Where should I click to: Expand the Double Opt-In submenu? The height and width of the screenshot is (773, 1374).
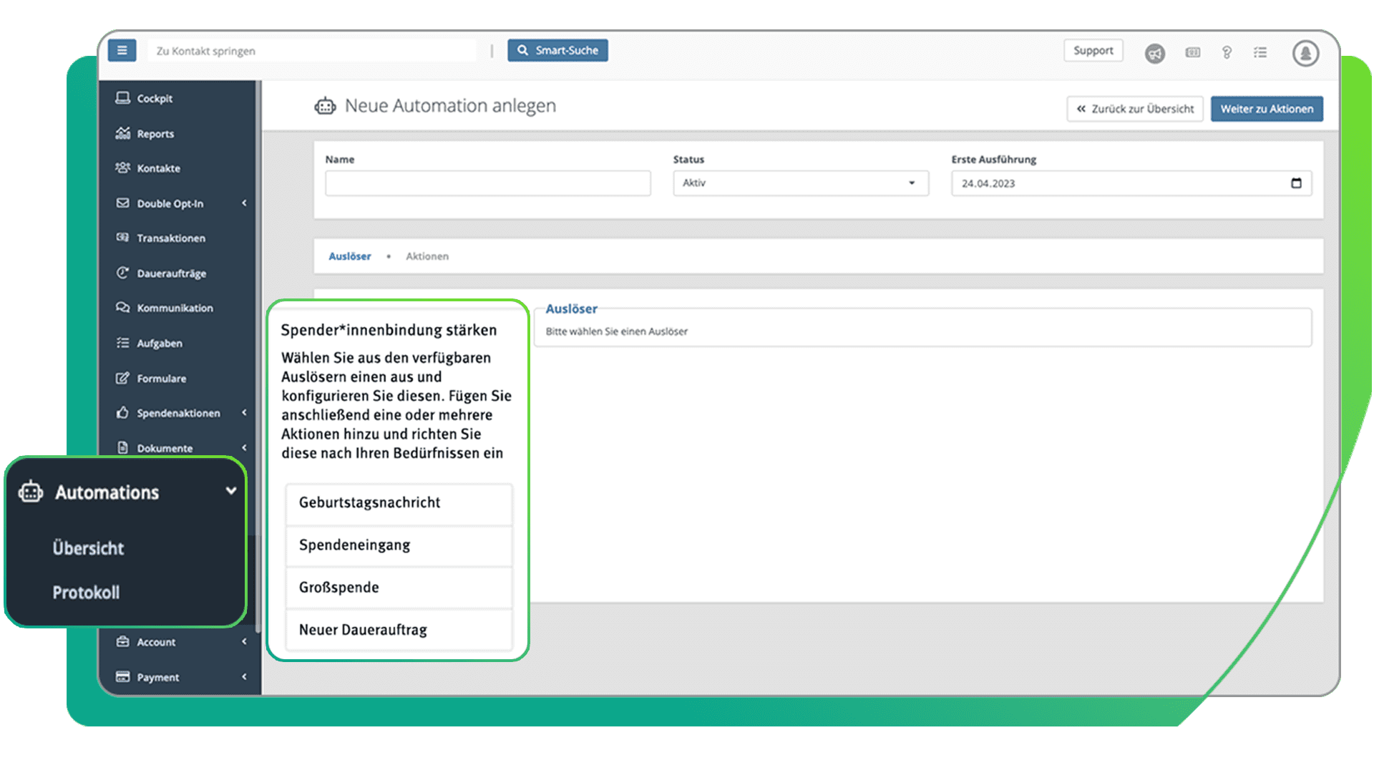(x=244, y=203)
